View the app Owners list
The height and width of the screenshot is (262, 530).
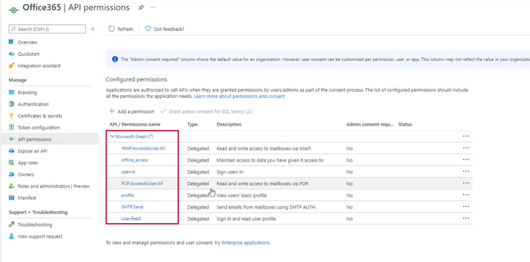(27, 174)
